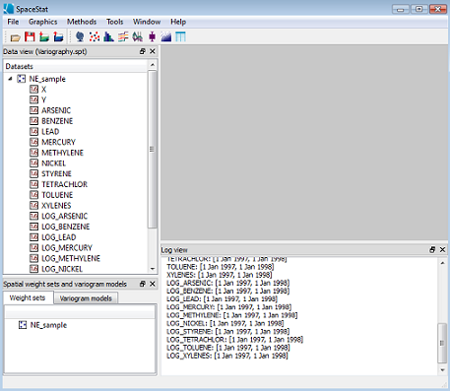Screen dimensions: 450x391
Task: Close the Log view panel
Action: [x=442, y=249]
